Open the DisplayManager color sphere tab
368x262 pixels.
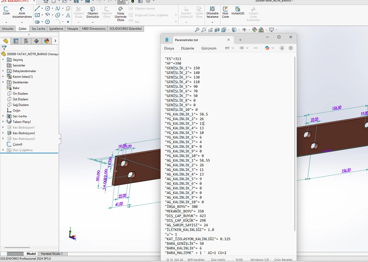pyautogui.click(x=47, y=41)
